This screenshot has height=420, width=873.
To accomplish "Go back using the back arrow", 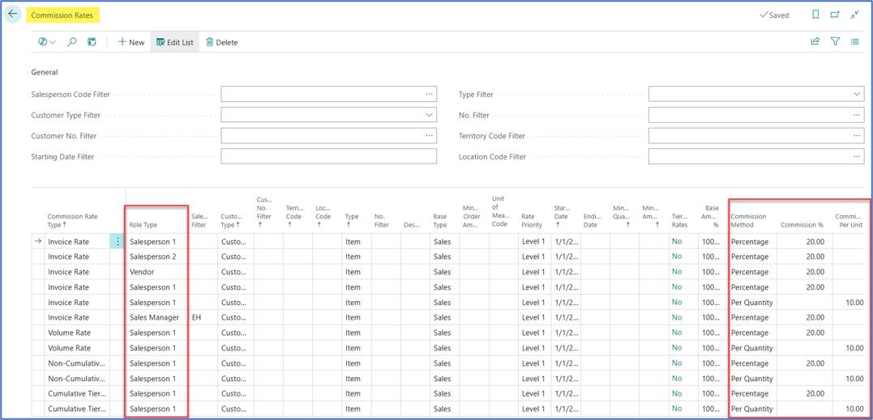I will (x=13, y=15).
